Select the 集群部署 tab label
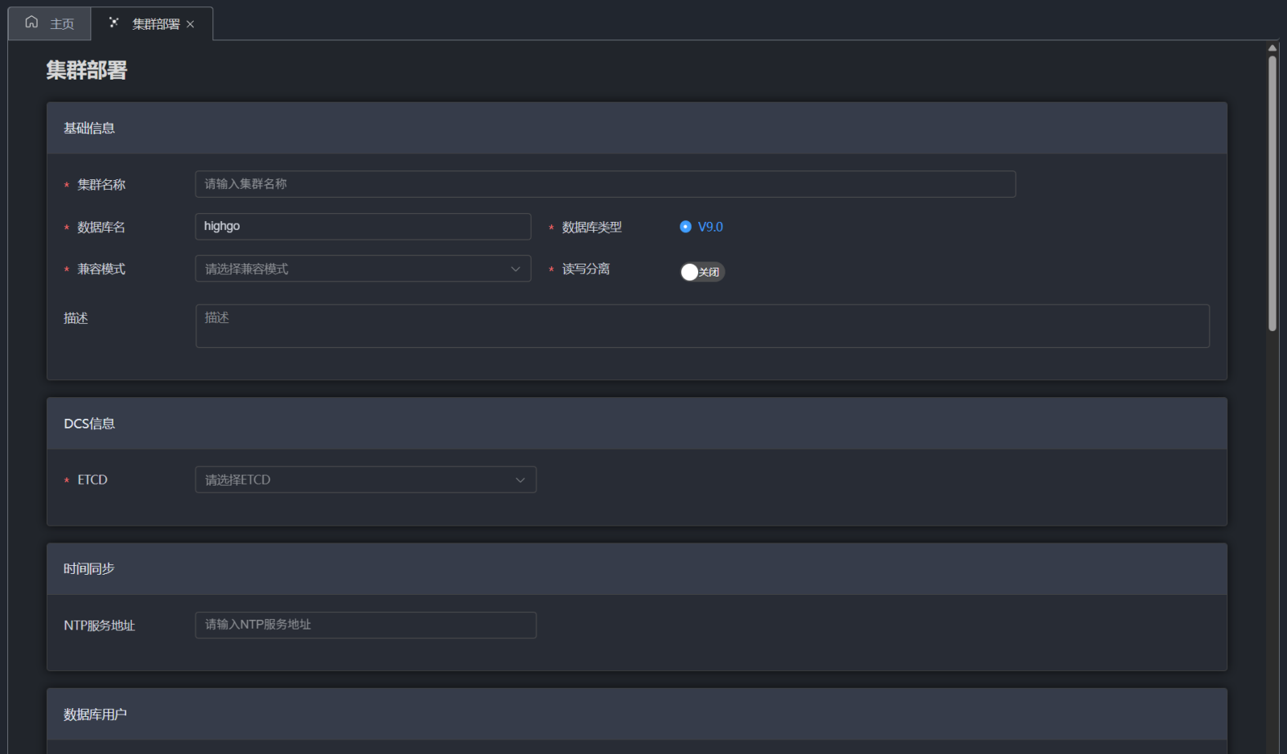The width and height of the screenshot is (1287, 754). pos(155,24)
